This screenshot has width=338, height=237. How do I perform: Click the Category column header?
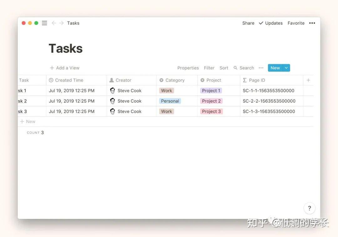tap(177, 80)
